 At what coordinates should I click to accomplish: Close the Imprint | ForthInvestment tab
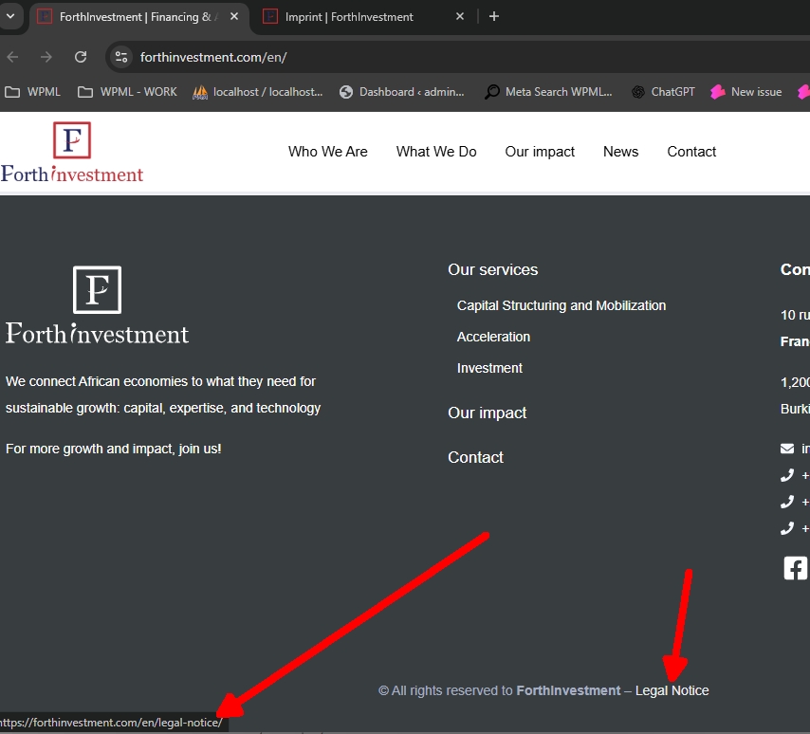pyautogui.click(x=460, y=16)
